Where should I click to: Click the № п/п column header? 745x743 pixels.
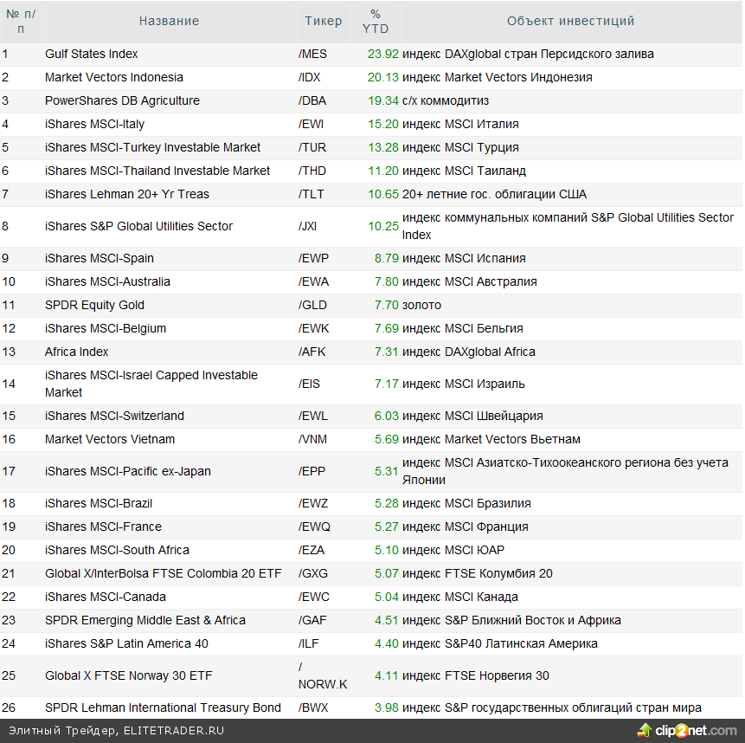(21, 22)
